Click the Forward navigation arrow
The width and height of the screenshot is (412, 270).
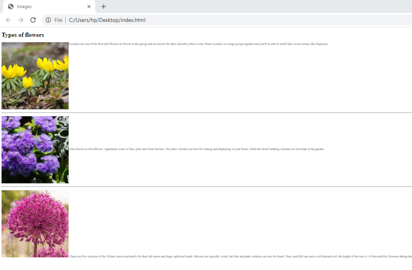(x=21, y=20)
